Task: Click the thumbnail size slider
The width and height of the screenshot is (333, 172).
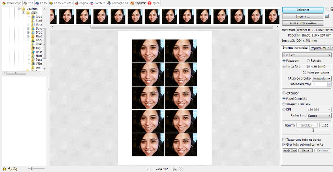Action: (x=32, y=169)
